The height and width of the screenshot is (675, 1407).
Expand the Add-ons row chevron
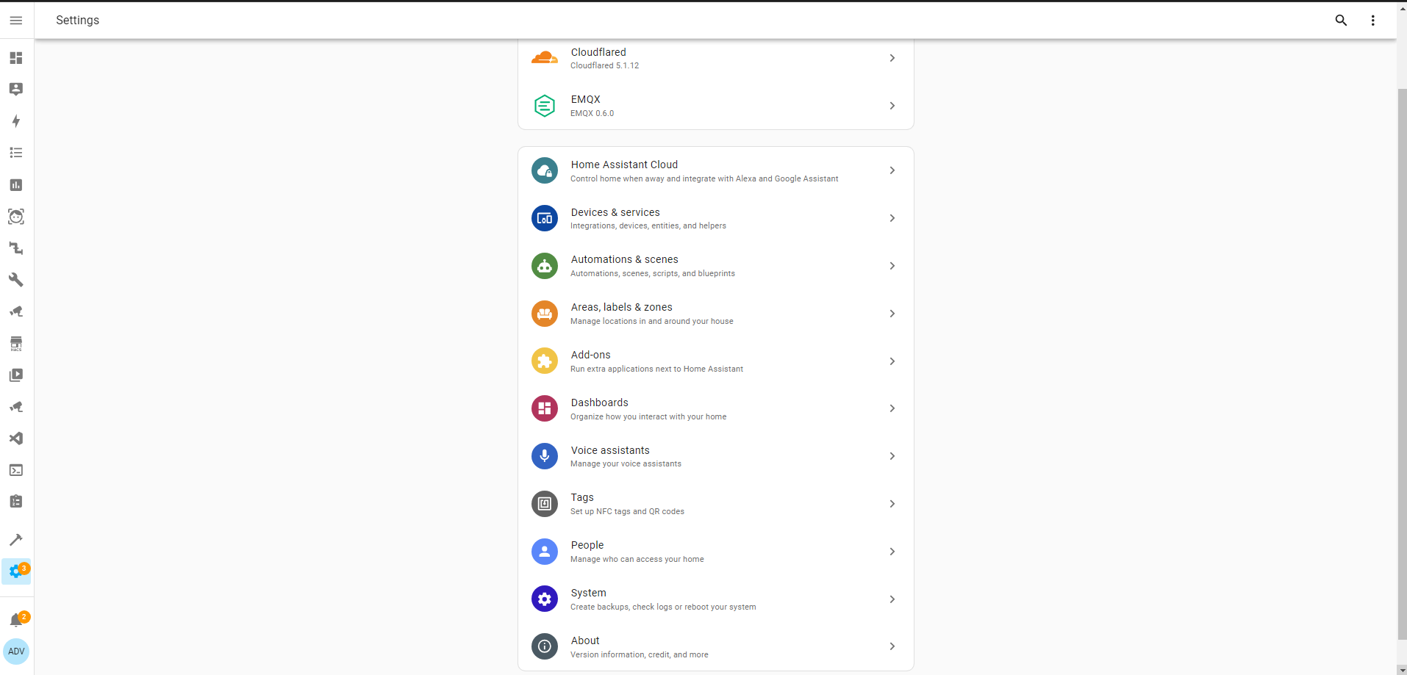coord(892,361)
